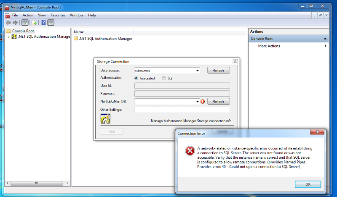
Task: Click the Storage Connection key user icon
Action: [105, 118]
